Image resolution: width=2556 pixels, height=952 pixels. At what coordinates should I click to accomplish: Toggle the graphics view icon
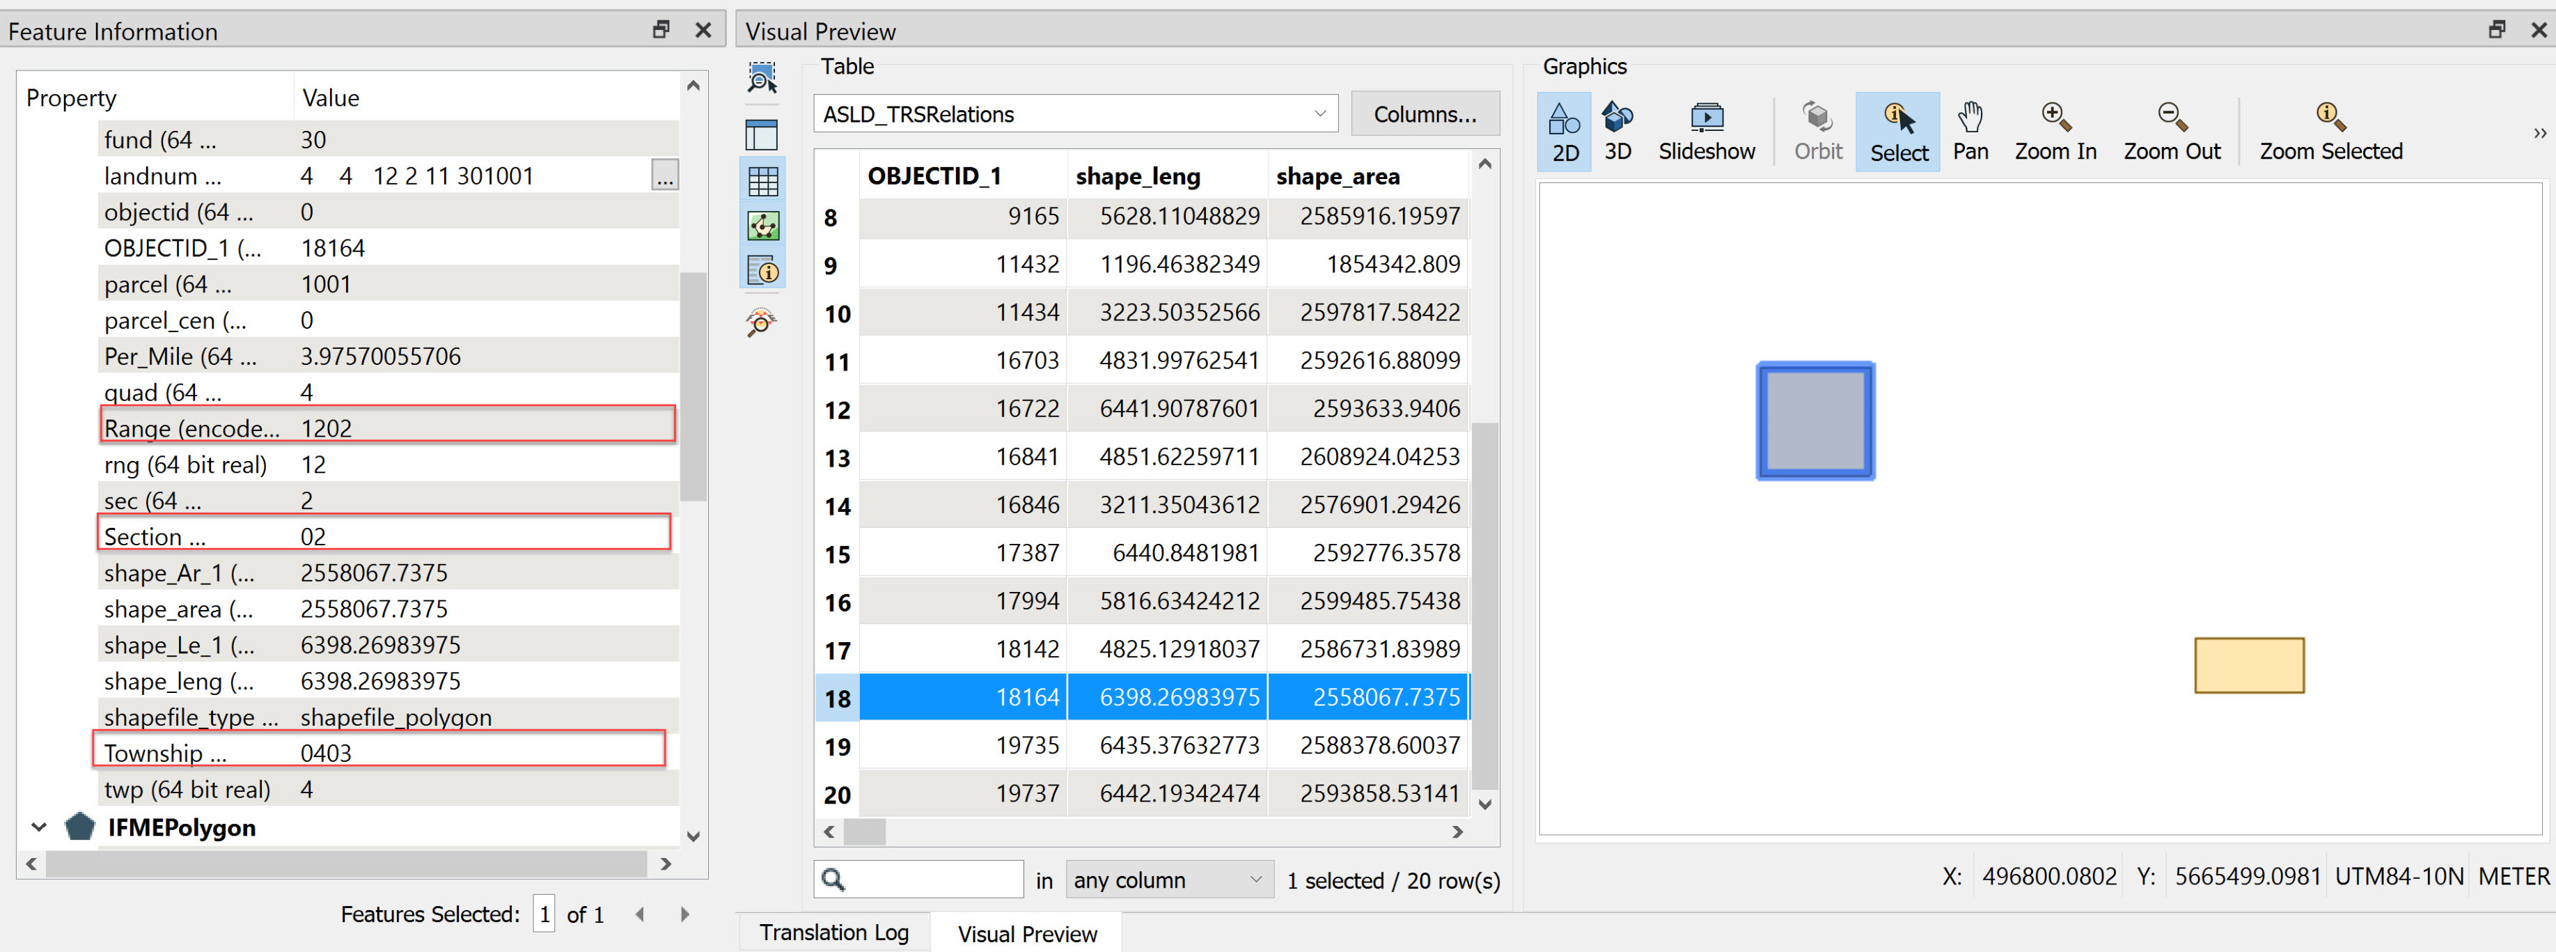click(x=762, y=226)
